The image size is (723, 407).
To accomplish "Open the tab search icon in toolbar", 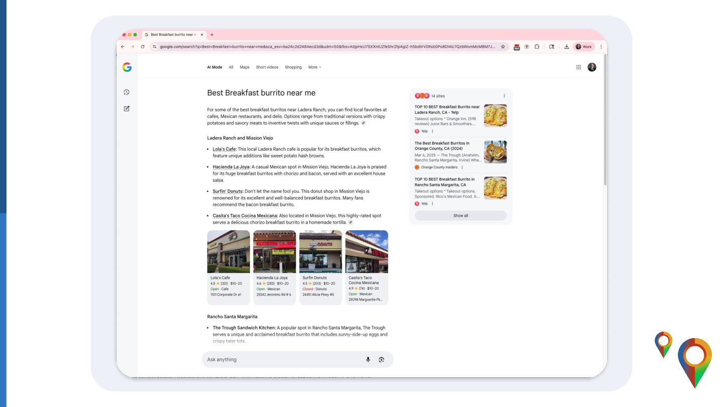I will point(552,47).
